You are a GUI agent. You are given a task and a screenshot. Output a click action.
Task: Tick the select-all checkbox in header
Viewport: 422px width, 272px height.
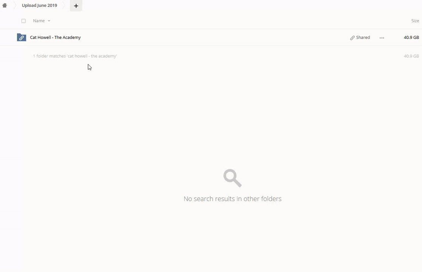pos(23,21)
